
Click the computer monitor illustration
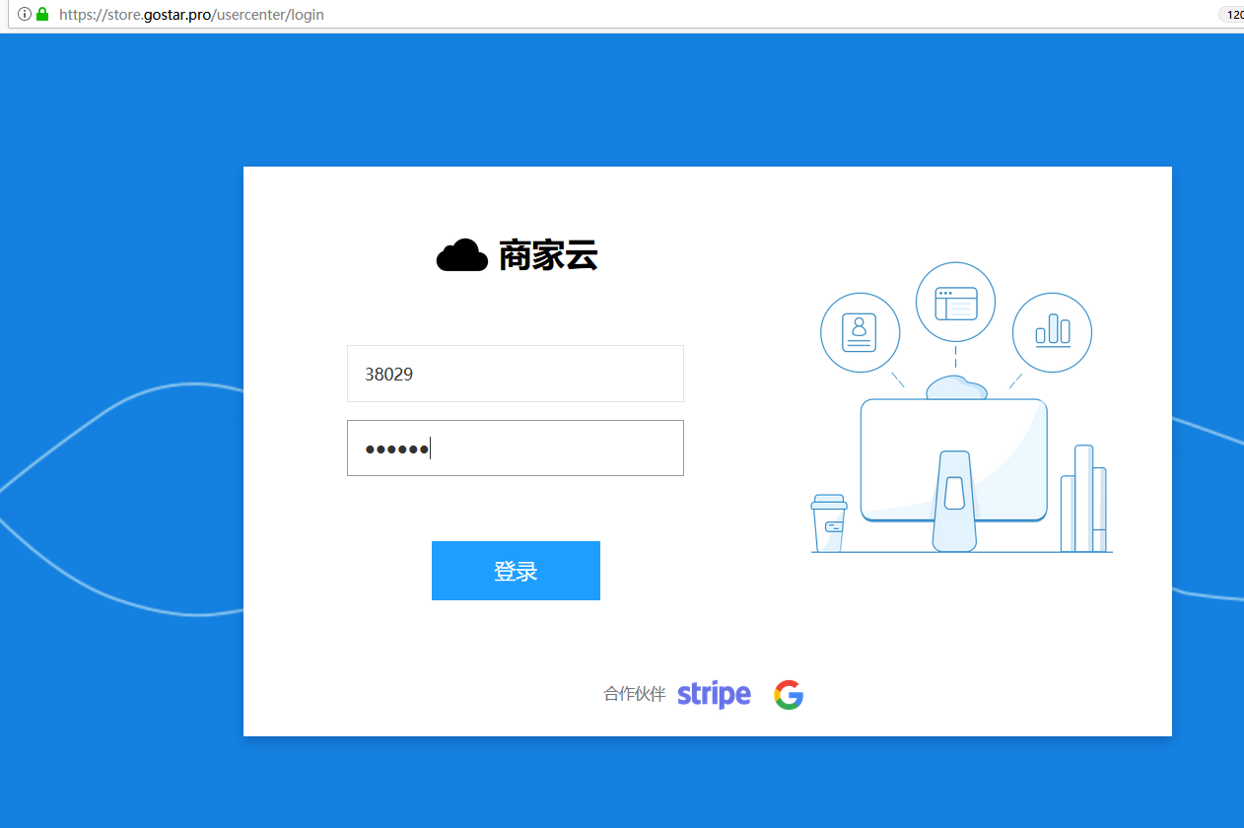[954, 475]
